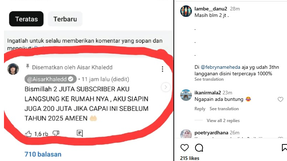Open the @febrynameheda mention link
287x161 pixels.
220,67
